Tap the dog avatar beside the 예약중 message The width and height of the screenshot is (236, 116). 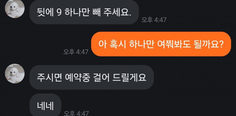pos(15,73)
